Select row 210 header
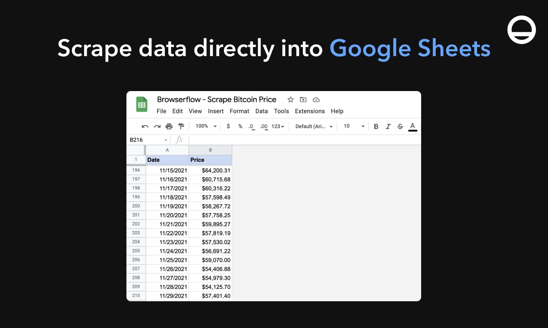548x328 pixels. [x=136, y=296]
